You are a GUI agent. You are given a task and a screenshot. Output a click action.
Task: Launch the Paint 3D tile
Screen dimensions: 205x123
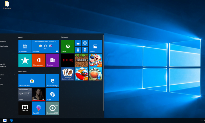[39, 108]
